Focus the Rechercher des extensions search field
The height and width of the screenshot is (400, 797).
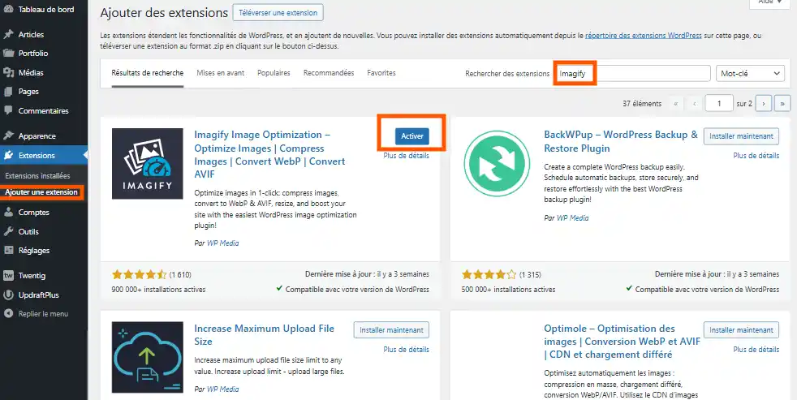click(x=633, y=73)
